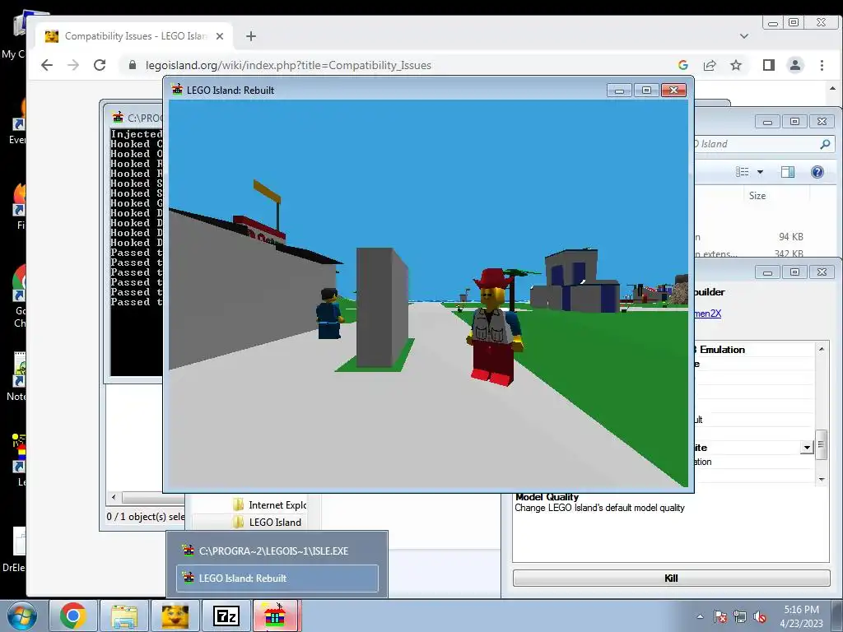This screenshot has width=843, height=632.
Task: Click the left arrow on file manager's horizontal scrollbar
Action: (114, 497)
